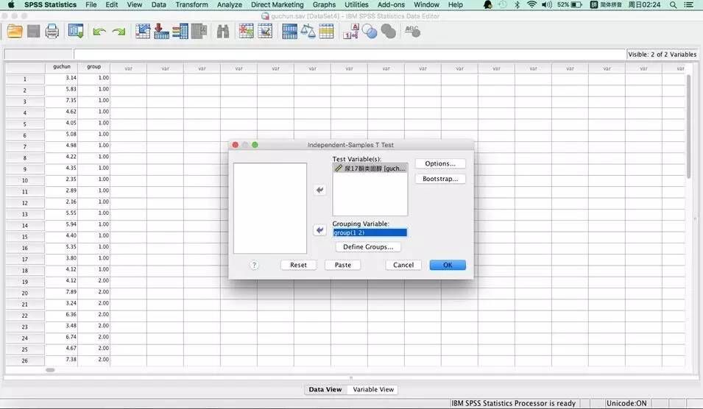Open the volume control in menu bar
Screen dimensions: 703x409
[x=546, y=4]
